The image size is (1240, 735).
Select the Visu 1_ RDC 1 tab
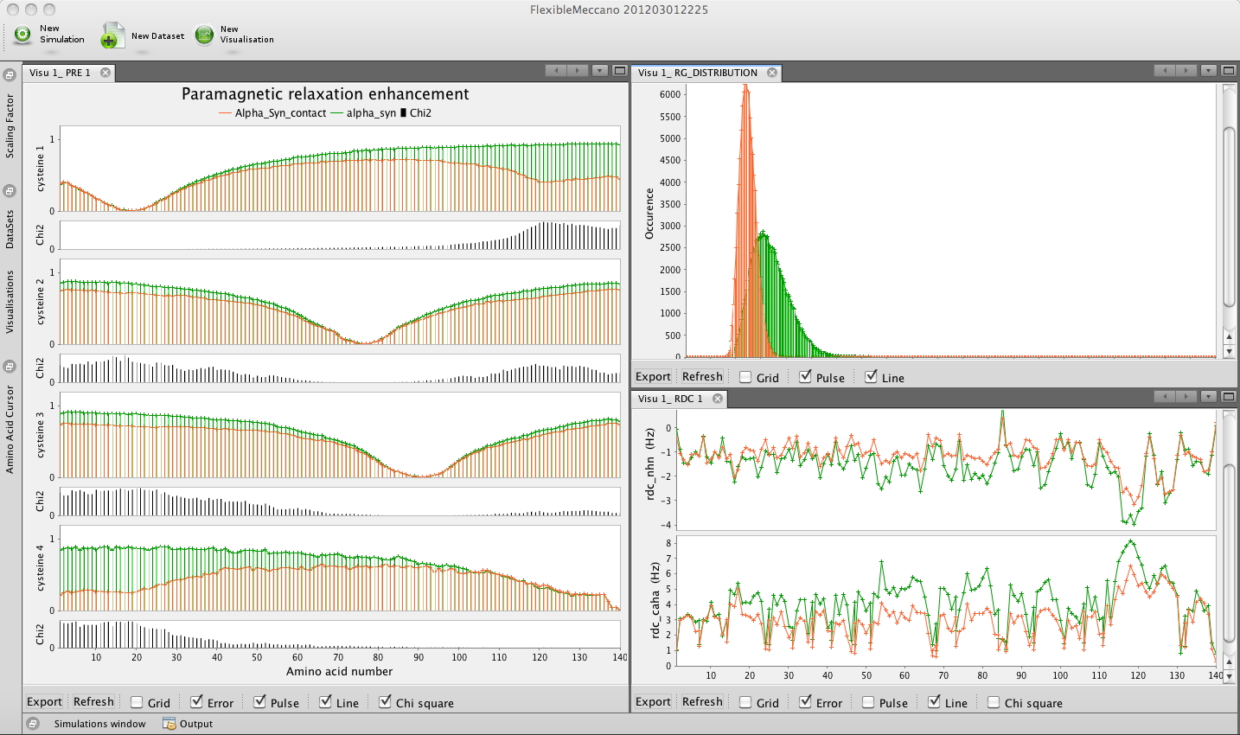pos(670,399)
